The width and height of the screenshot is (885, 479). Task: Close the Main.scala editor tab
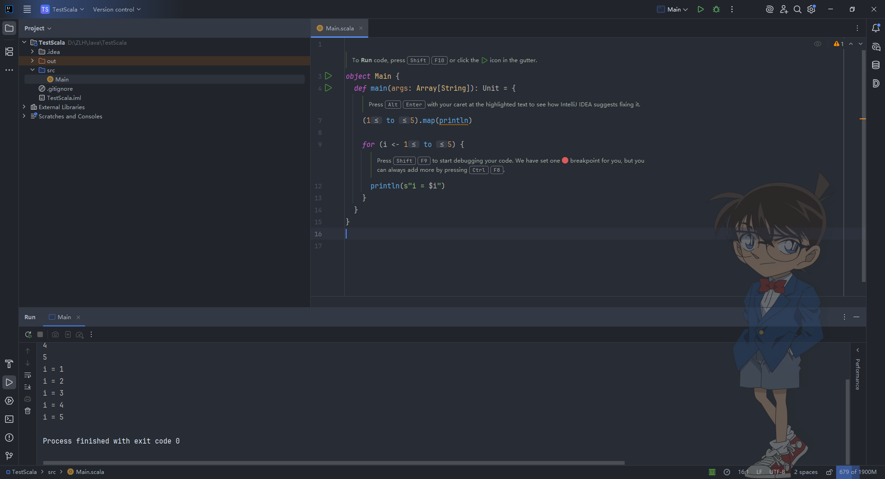pyautogui.click(x=361, y=28)
